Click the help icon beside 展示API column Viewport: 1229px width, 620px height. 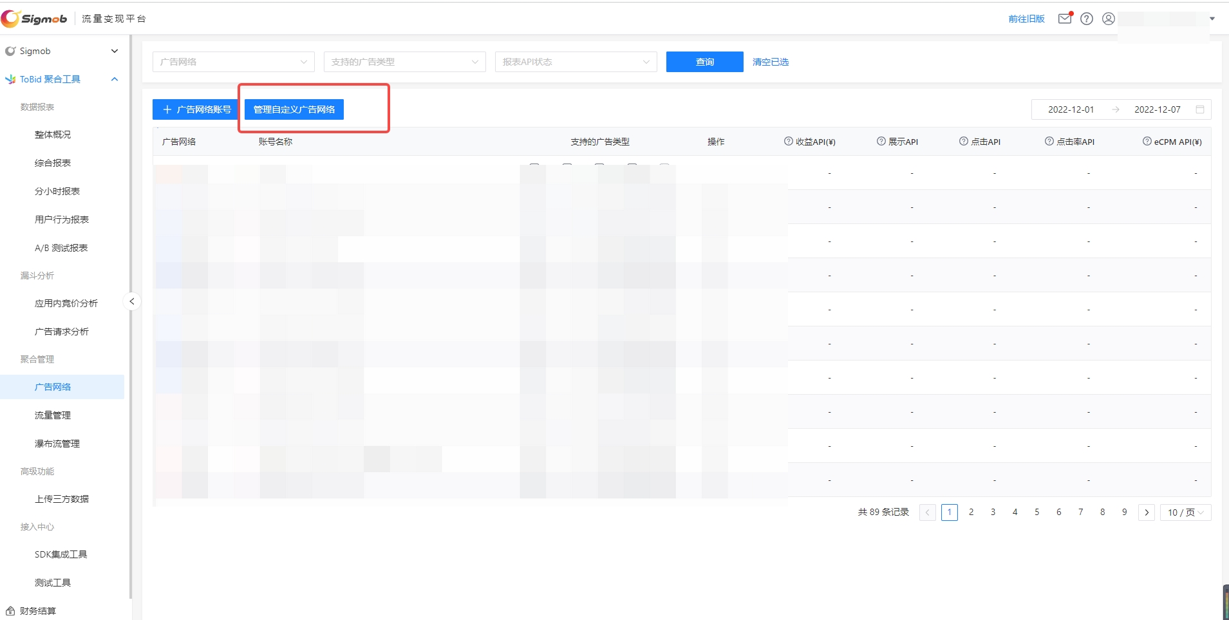(x=881, y=142)
